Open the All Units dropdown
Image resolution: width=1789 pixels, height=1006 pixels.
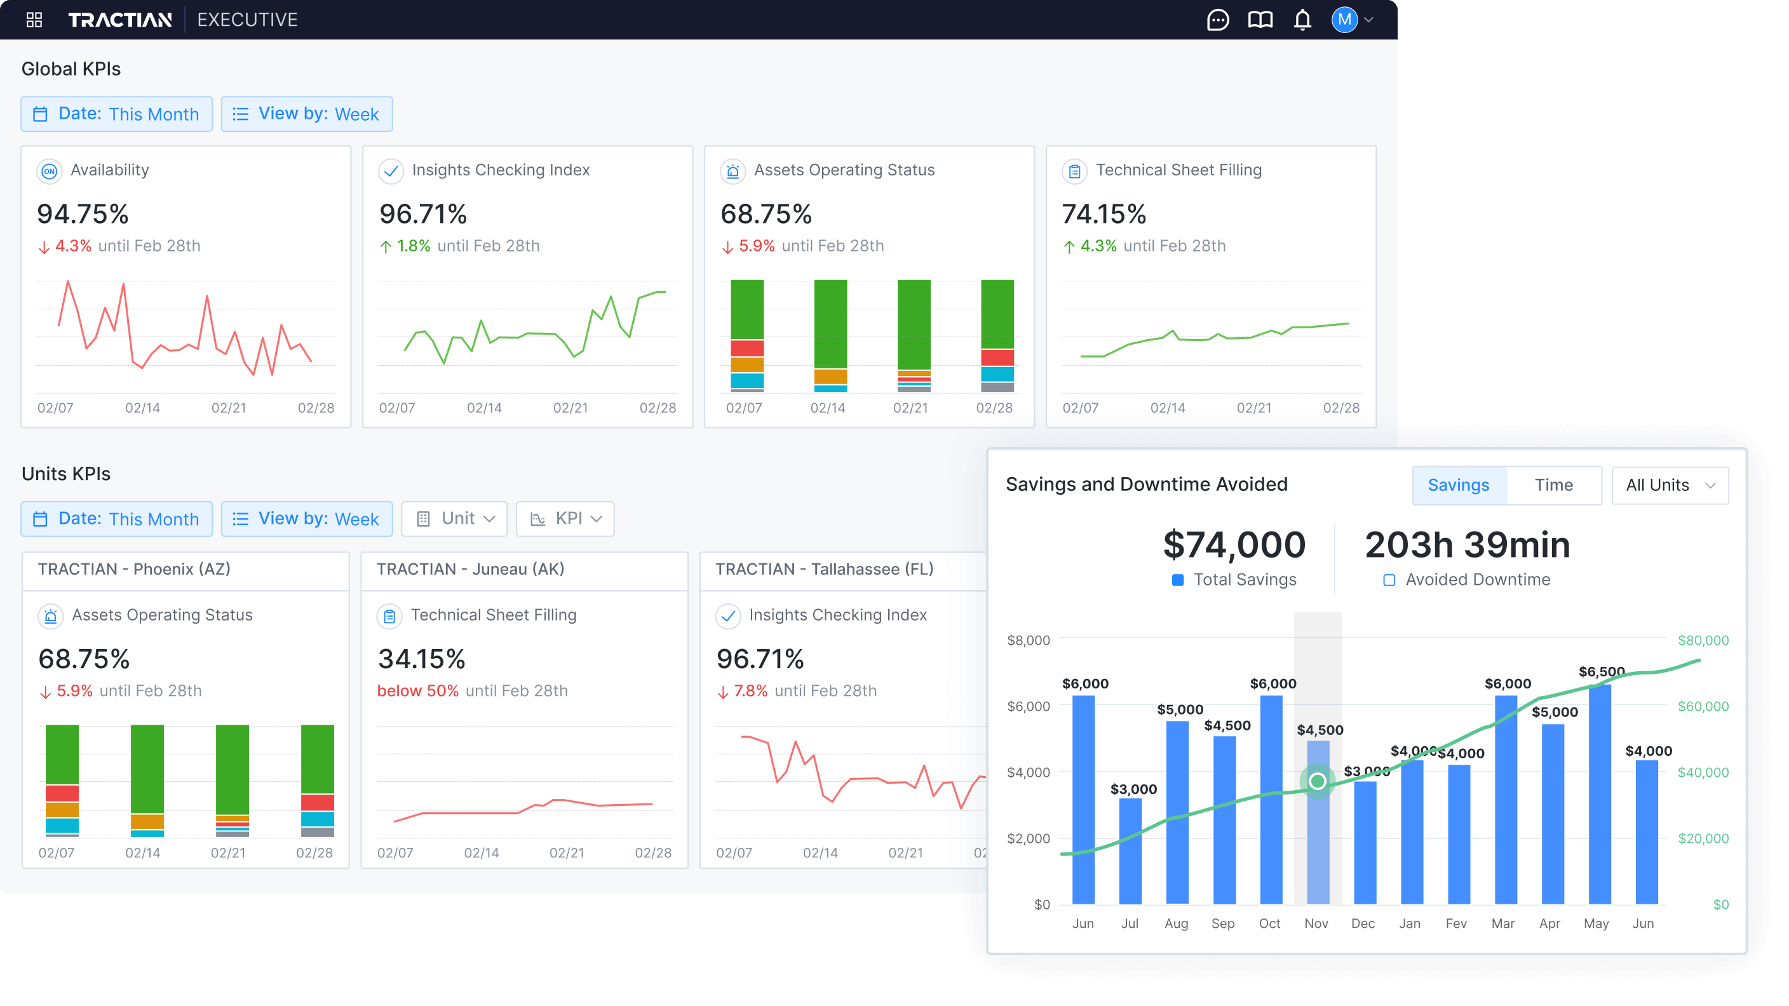(x=1670, y=485)
